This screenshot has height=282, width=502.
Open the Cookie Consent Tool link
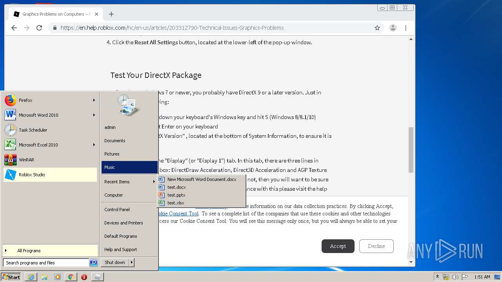(x=178, y=213)
